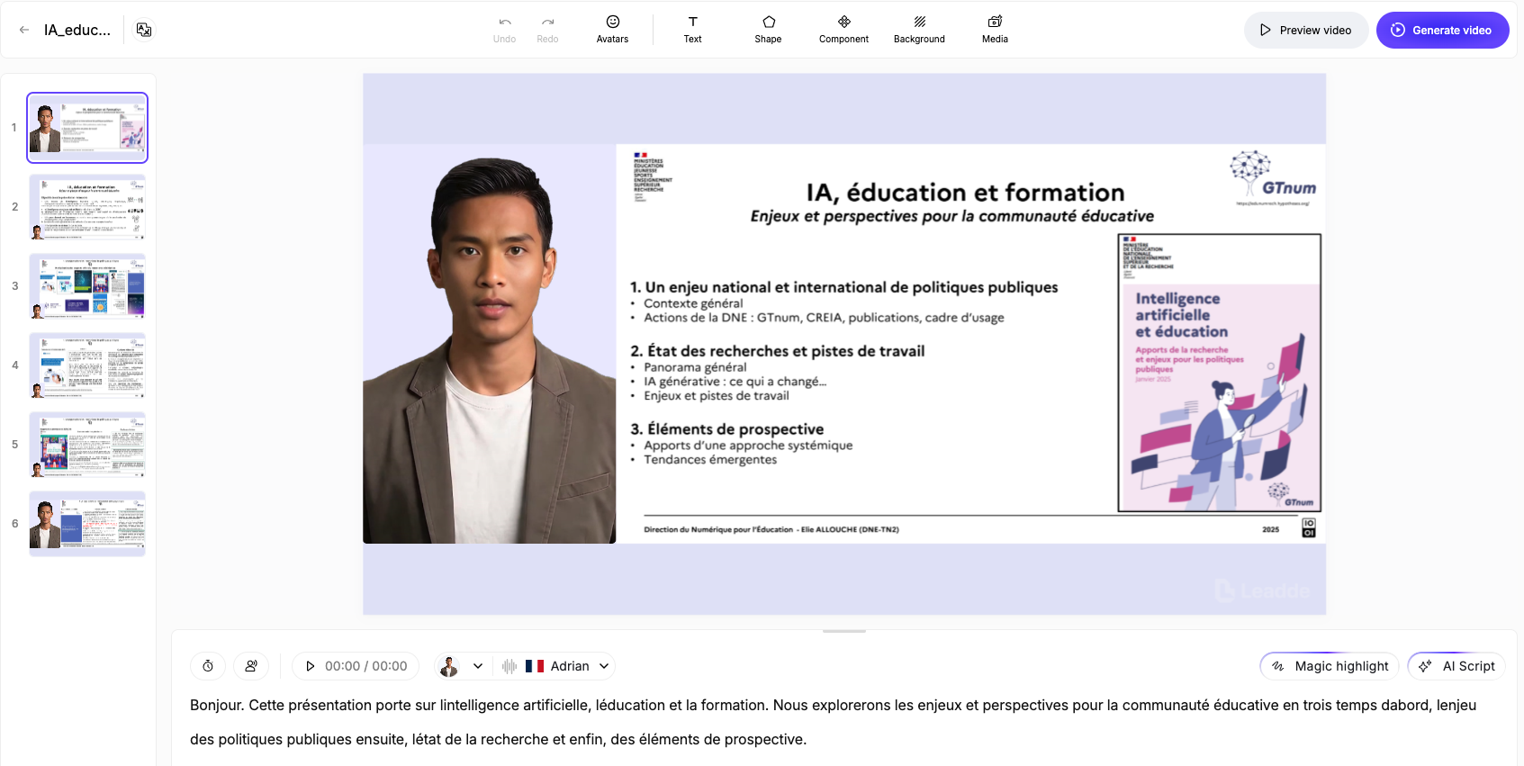Open the Component tool

click(843, 29)
